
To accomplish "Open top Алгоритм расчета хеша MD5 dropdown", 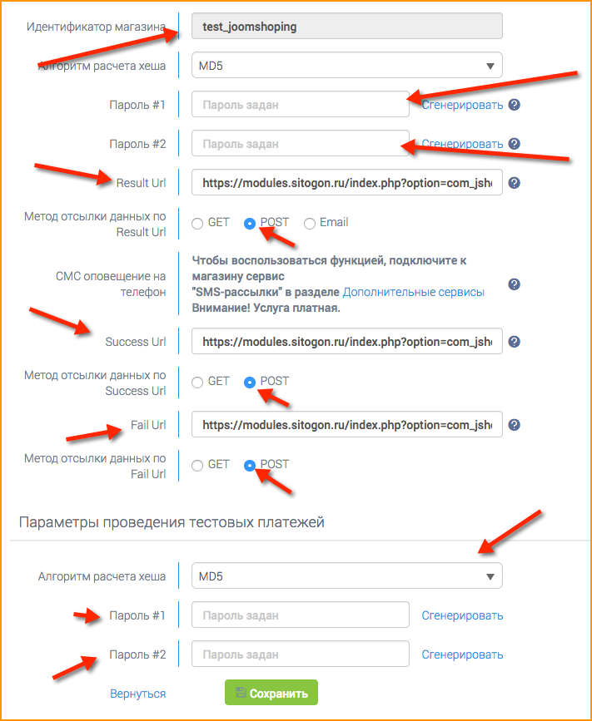I will click(x=346, y=66).
